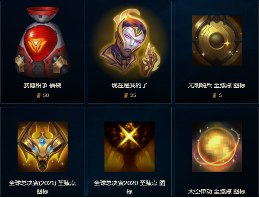Click the 光明哨兵 至臻点 图标 label

(x=217, y=85)
